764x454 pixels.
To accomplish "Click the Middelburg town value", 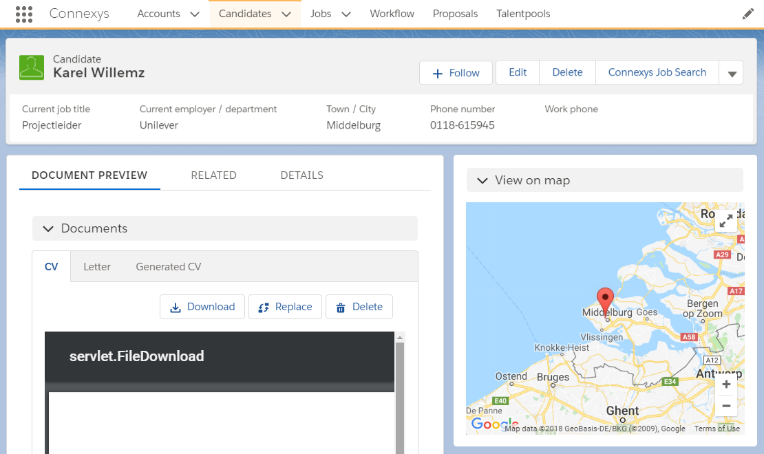I will (x=353, y=125).
